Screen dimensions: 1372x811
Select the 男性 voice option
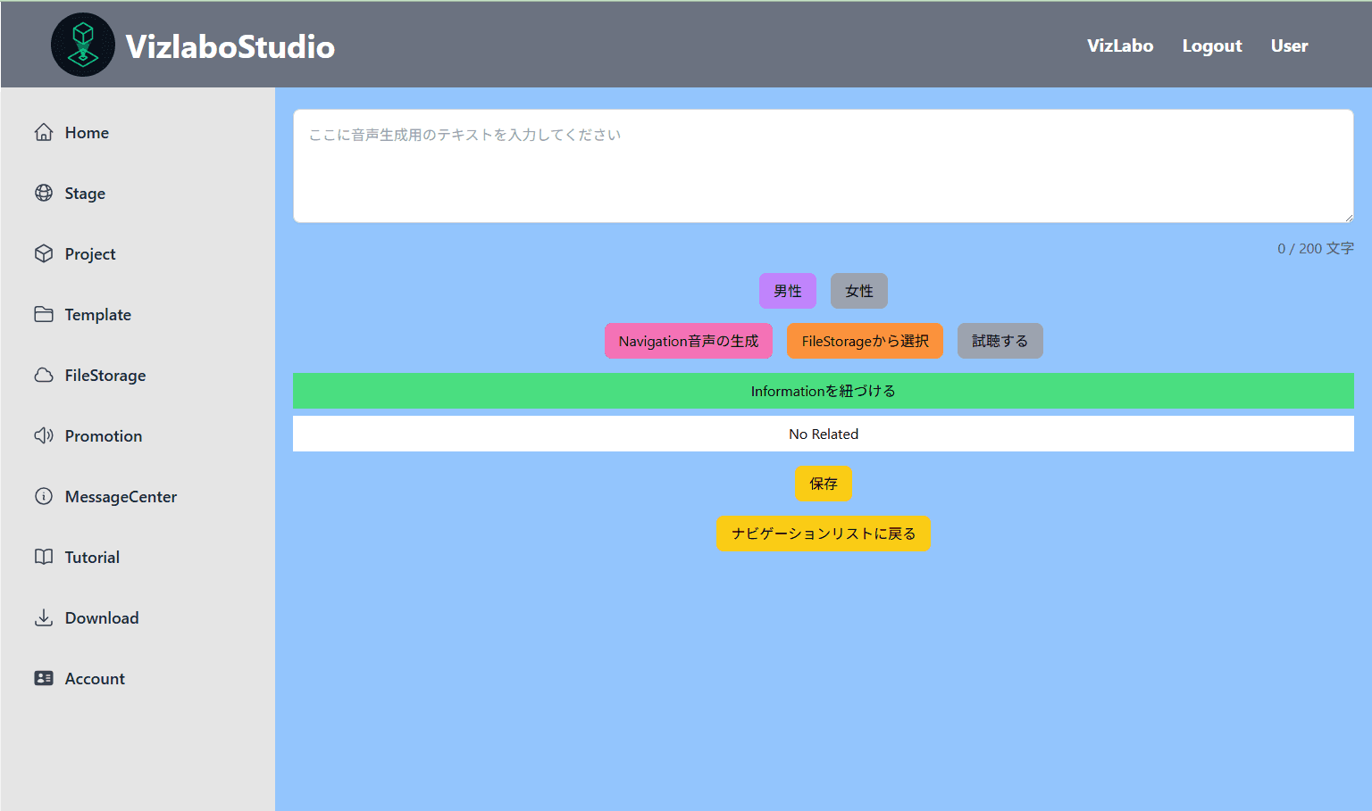pyautogui.click(x=787, y=291)
